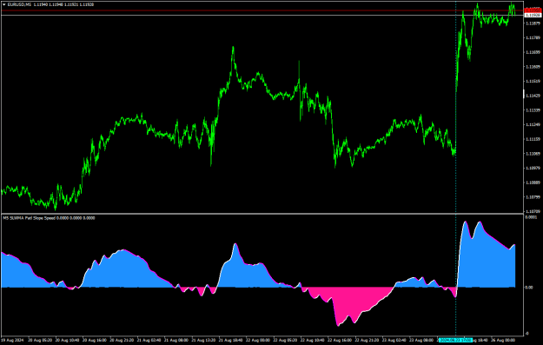The width and height of the screenshot is (543, 345).
Task: Click the white current bid price label
Action: (533, 15)
